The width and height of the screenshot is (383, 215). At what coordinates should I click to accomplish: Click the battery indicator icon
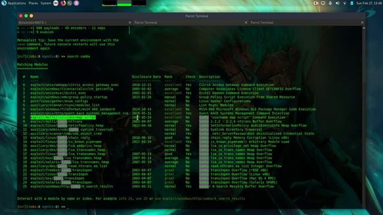click(x=352, y=3)
